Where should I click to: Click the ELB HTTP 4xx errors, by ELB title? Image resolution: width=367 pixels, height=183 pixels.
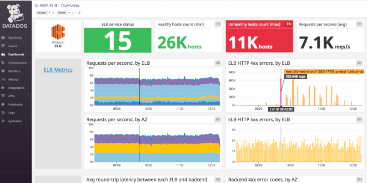(x=259, y=63)
